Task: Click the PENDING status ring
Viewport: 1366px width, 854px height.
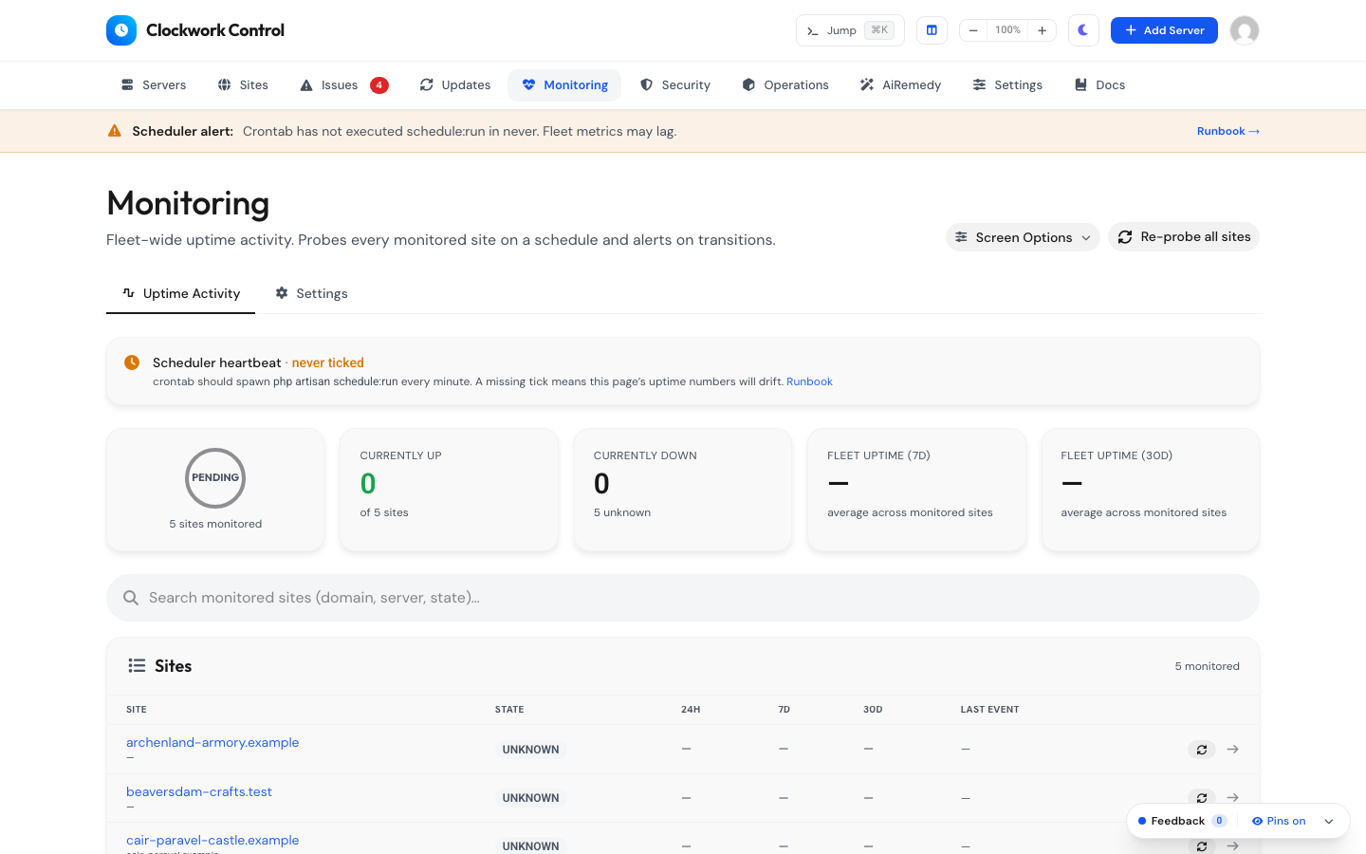Action: [215, 478]
